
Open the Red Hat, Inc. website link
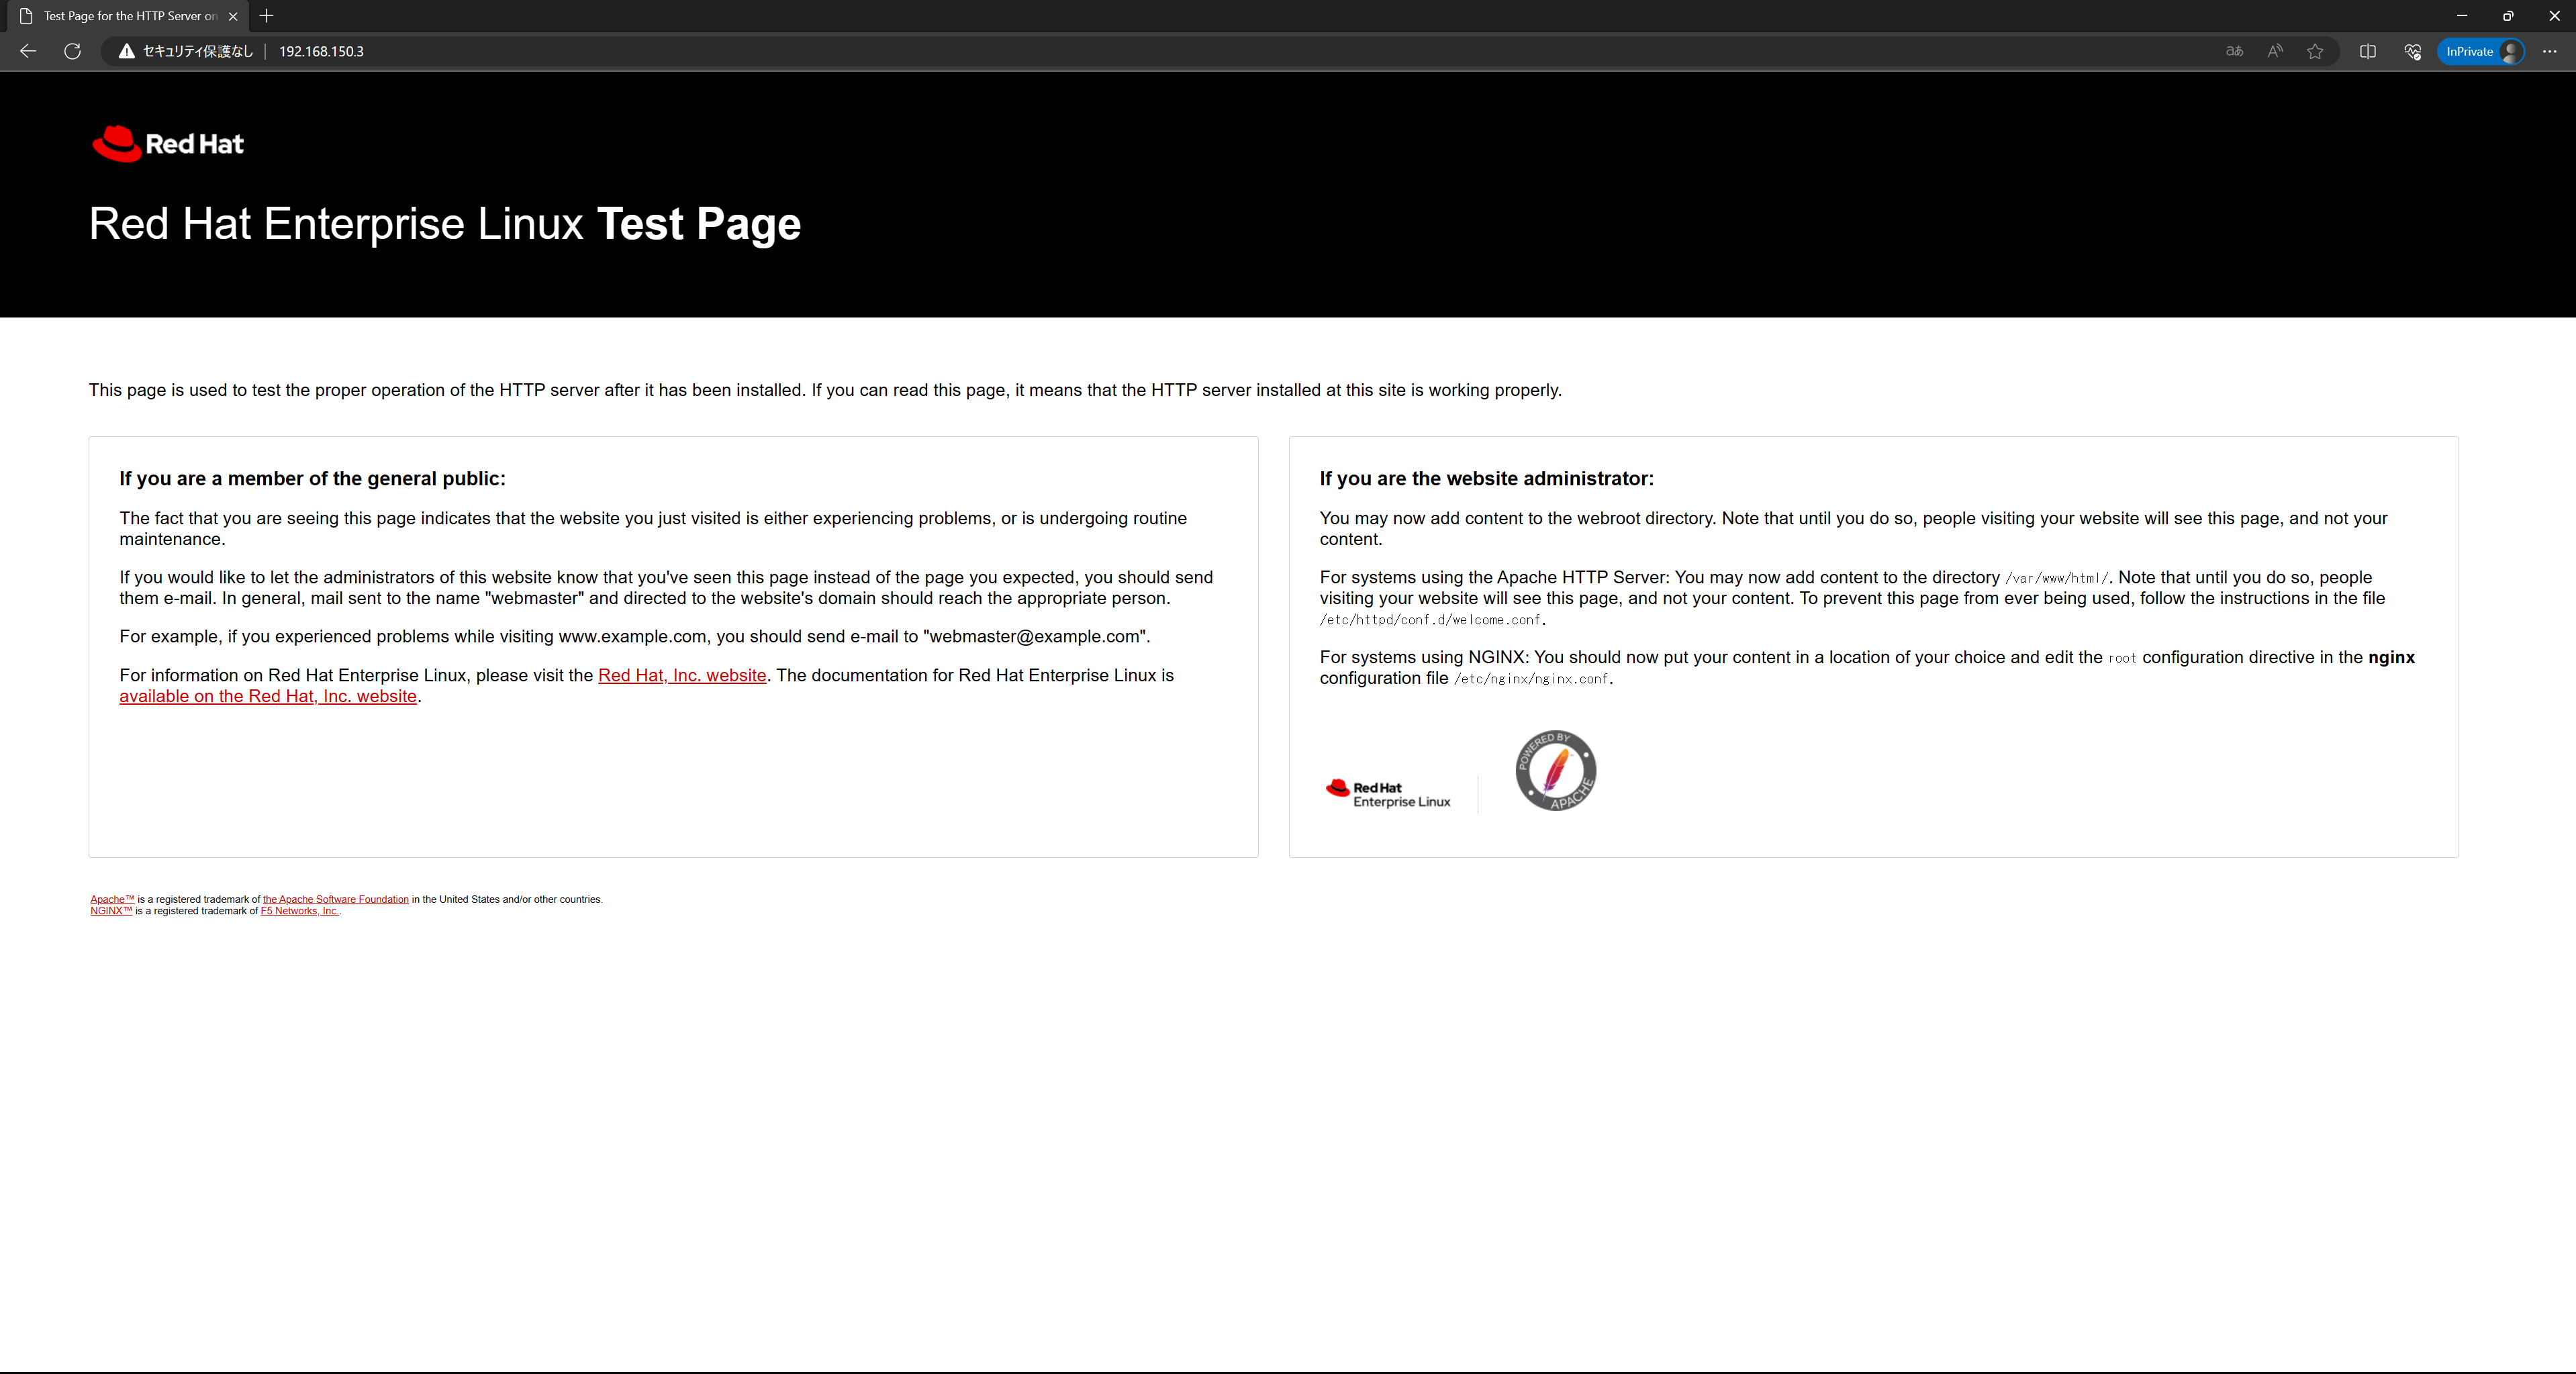[x=682, y=675]
